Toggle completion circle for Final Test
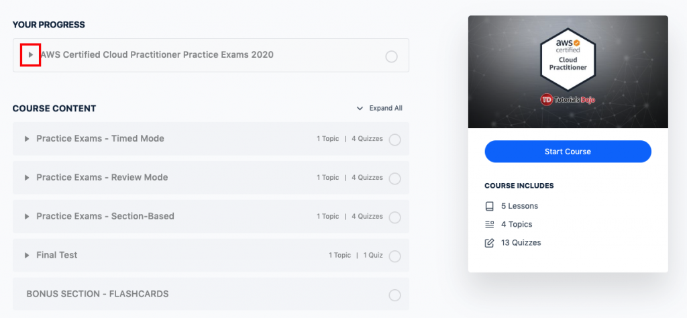The image size is (687, 318). (395, 256)
